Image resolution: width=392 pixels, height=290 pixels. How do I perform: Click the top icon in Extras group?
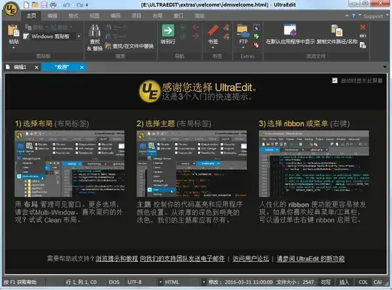point(256,27)
